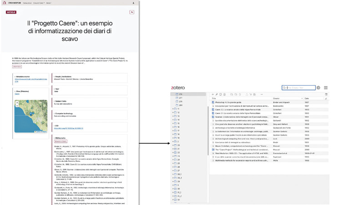Expand Zotero collection 15
The image size is (364, 205).
(173, 123)
